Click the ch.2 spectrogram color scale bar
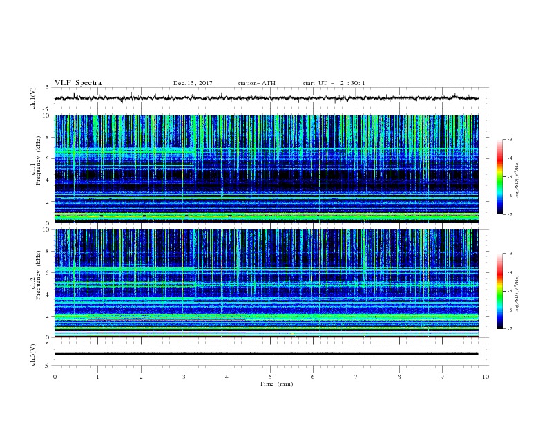 click(499, 291)
